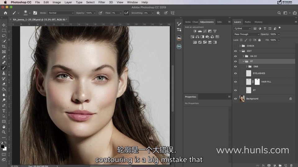Open the Flow value dropdown arrow
The image size is (298, 167).
click(x=120, y=13)
